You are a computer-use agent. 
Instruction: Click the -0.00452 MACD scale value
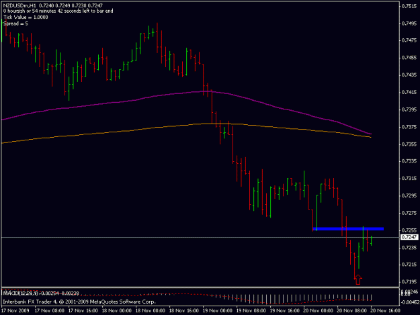pos(409,302)
